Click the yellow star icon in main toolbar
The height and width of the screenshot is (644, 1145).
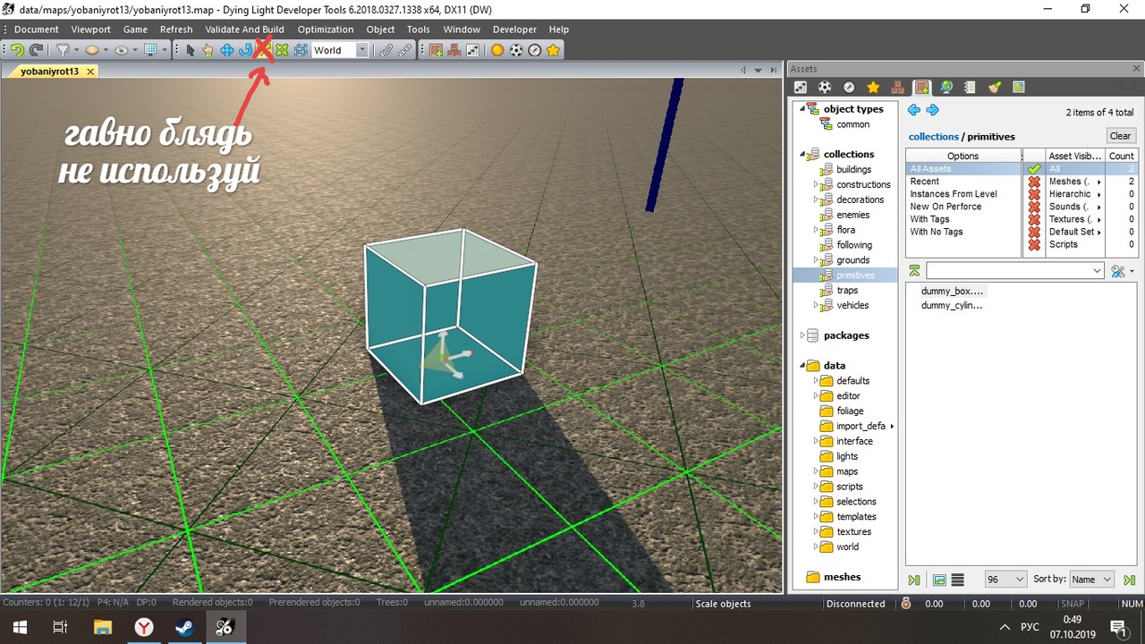coord(554,51)
